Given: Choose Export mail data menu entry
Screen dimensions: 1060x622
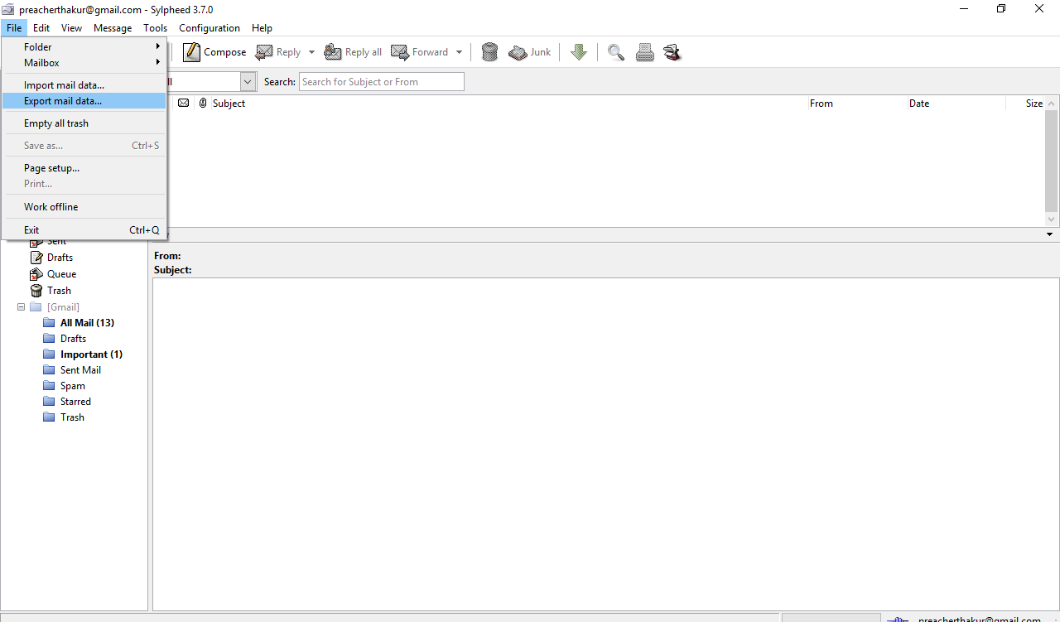Looking at the screenshot, I should coord(84,101).
